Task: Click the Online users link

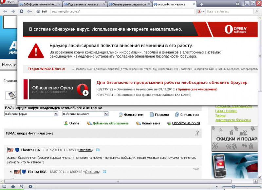Action: click(72, 123)
